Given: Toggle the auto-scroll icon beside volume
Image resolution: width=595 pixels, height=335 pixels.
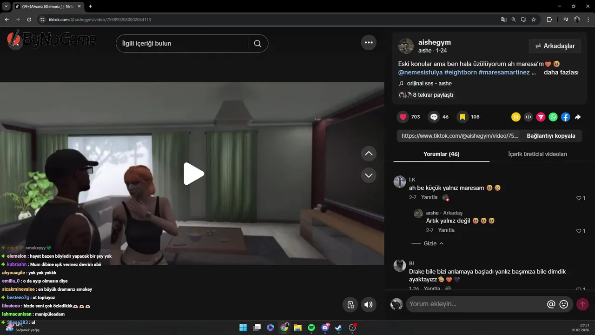Looking at the screenshot, I should [x=350, y=305].
